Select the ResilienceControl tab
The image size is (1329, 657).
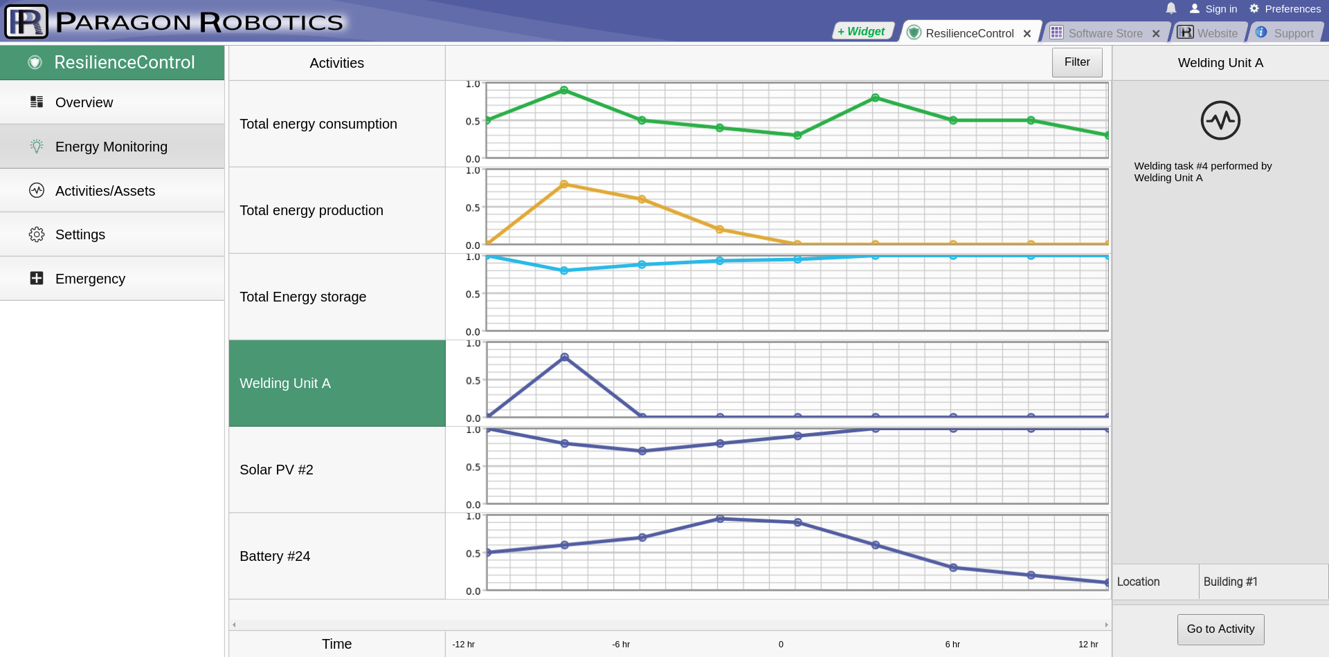tap(969, 33)
